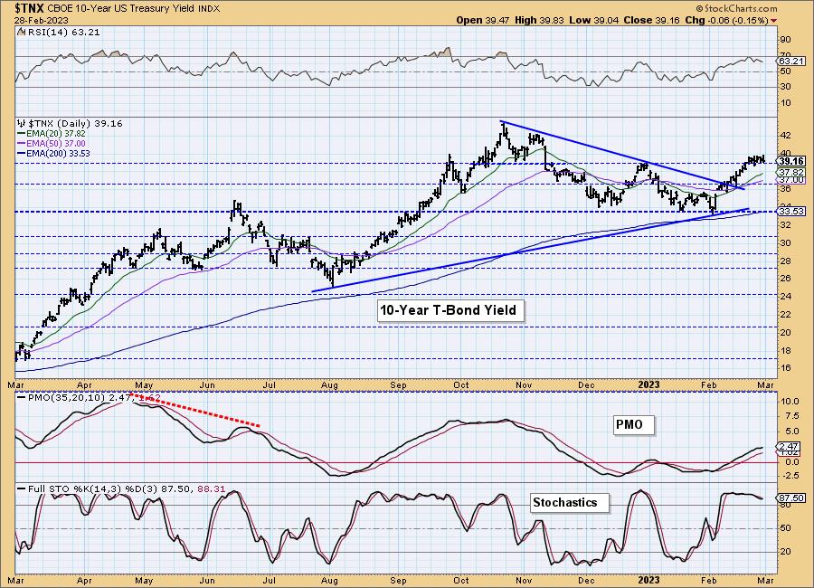This screenshot has width=814, height=588.
Task: Click the Close 39.16 header value
Action: 652,20
